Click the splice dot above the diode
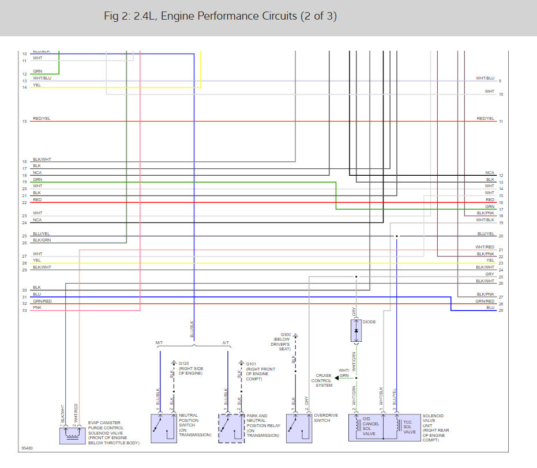 click(356, 277)
